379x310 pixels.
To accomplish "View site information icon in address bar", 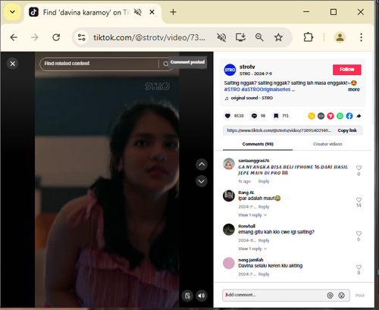I will click(81, 37).
